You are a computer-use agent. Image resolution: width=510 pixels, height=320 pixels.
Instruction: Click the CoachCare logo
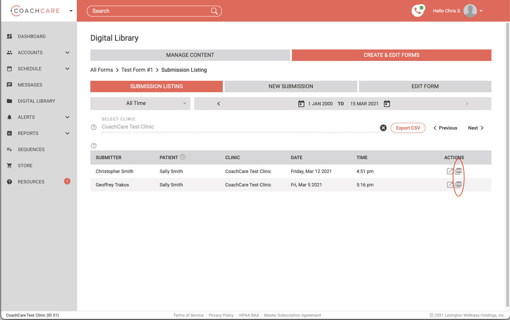click(x=35, y=11)
